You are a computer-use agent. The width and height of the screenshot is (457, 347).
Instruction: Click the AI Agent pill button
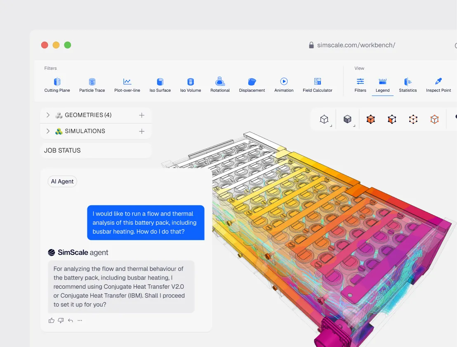(x=62, y=181)
